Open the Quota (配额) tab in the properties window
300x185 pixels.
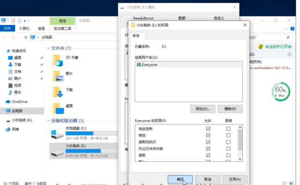pos(182,18)
